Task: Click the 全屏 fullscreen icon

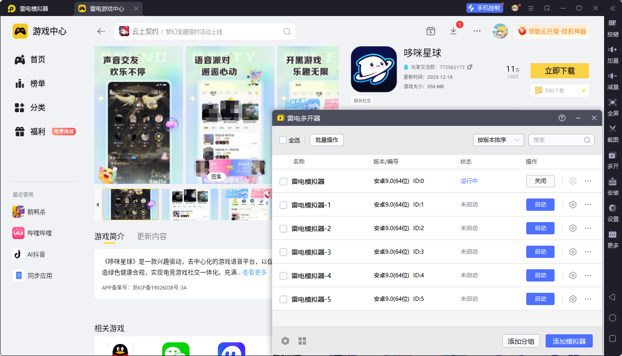Action: click(x=613, y=102)
